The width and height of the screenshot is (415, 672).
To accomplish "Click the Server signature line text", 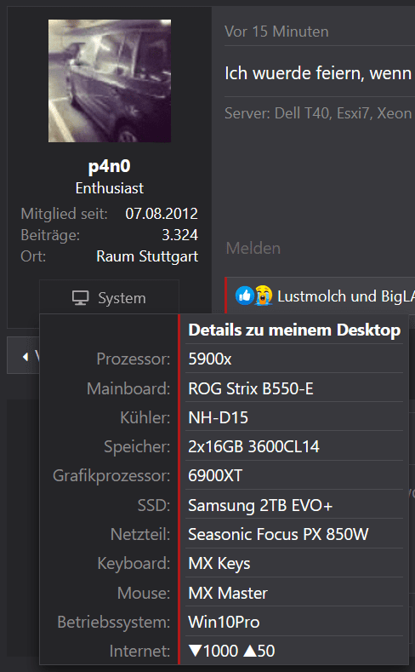I will click(318, 113).
